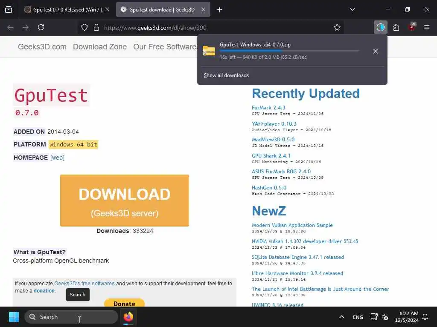Open Modern Vulkan Application Sample article
The width and height of the screenshot is (437, 327).
(x=292, y=225)
